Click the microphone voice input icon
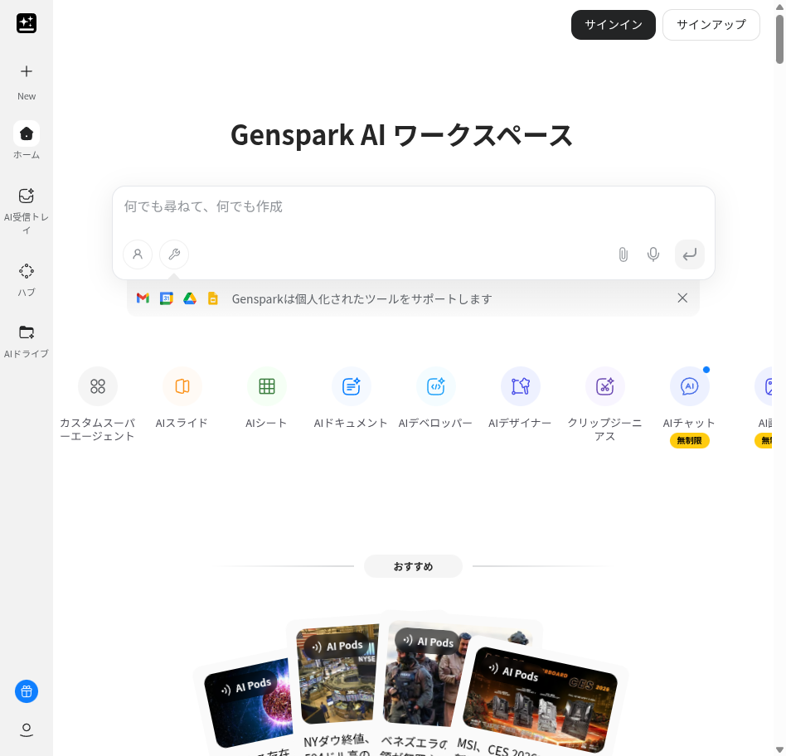Viewport: 786px width, 756px height. point(653,254)
